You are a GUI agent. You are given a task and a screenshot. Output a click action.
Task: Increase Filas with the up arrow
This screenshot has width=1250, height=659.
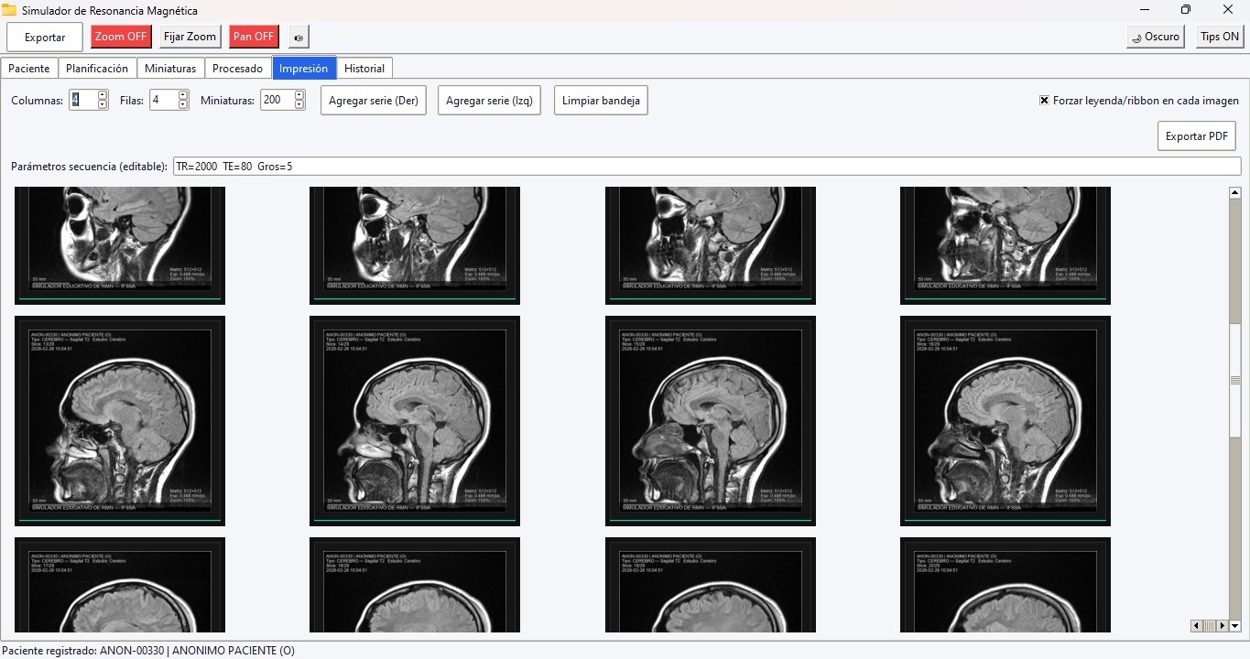click(183, 95)
